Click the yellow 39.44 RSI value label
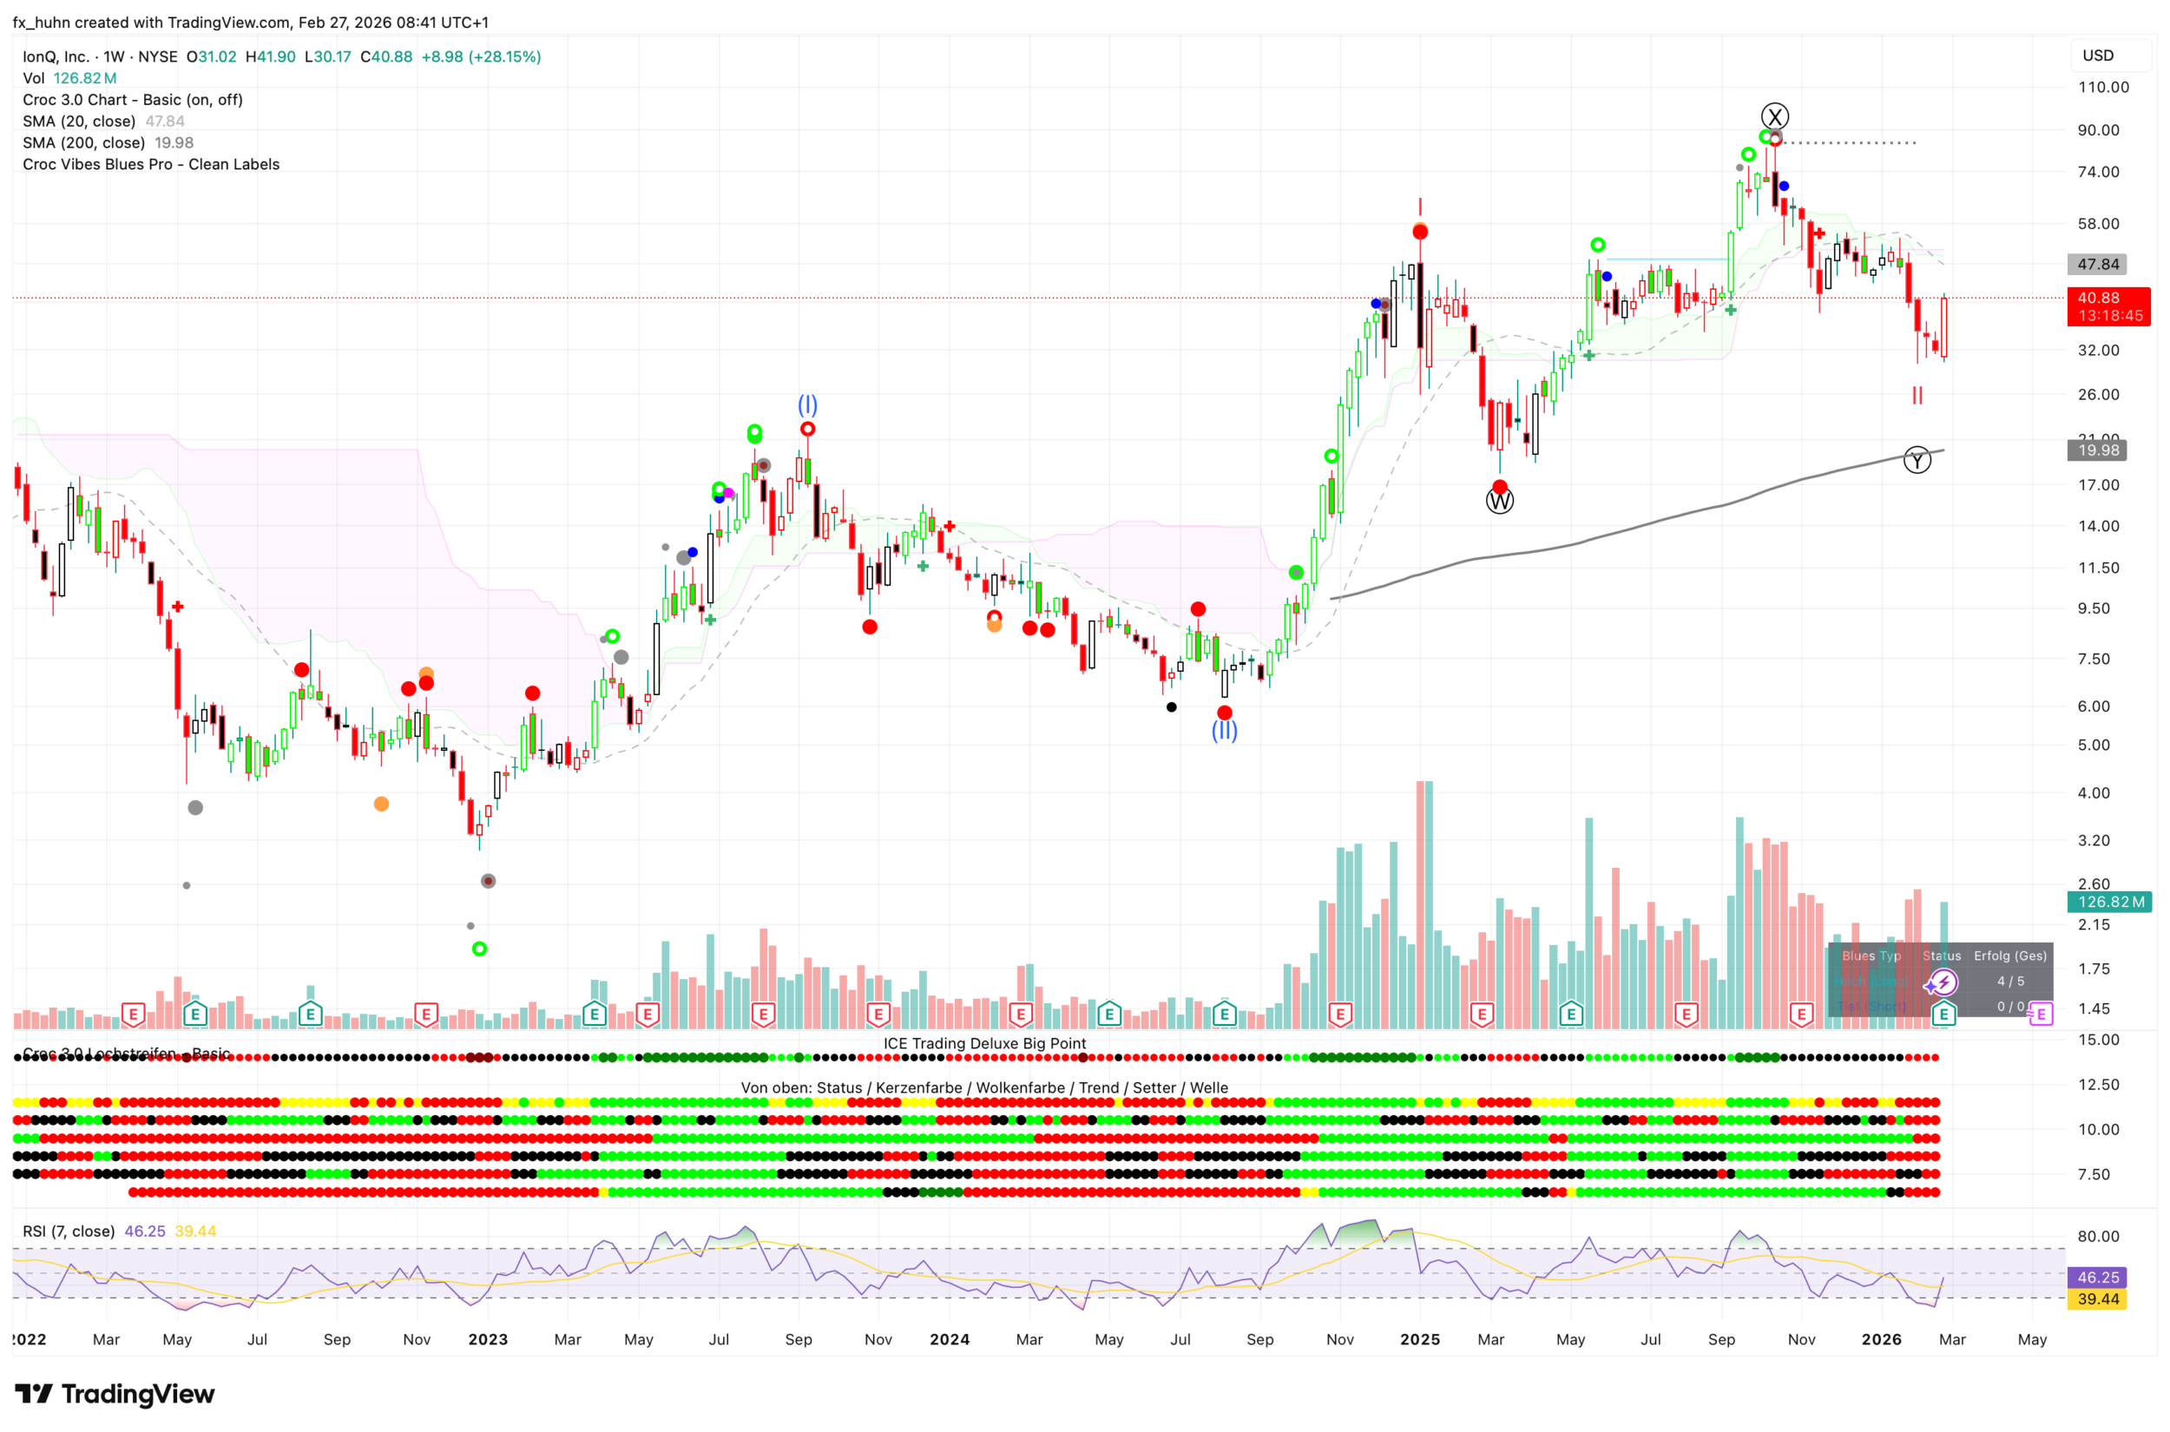The width and height of the screenshot is (2170, 1432). [x=2098, y=1299]
